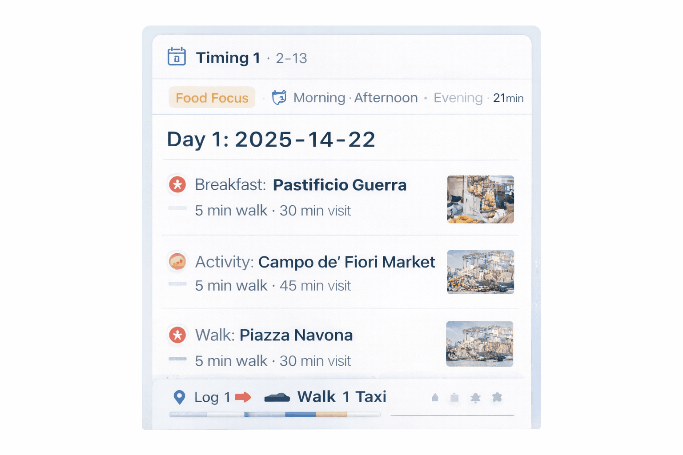Toggle the star favorite icon in bottom bar
Screen dimensions: 683x455
tap(497, 398)
